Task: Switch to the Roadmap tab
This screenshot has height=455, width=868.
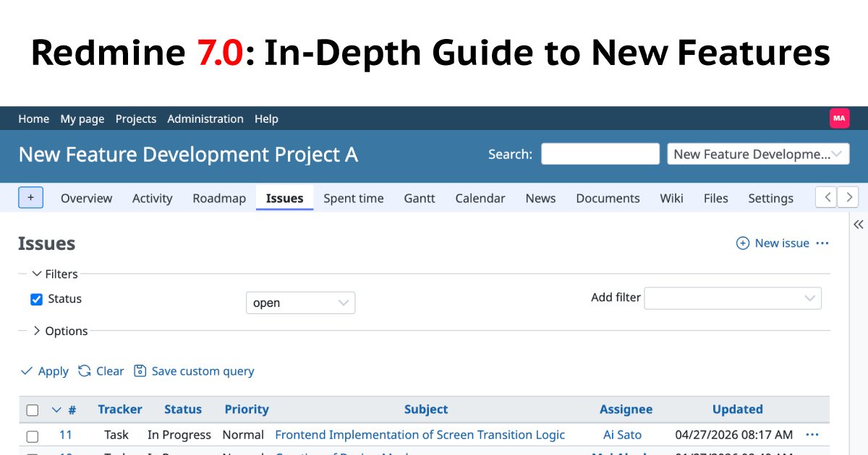Action: [219, 199]
